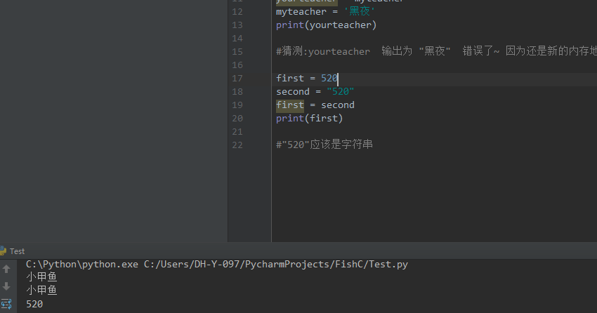597x313 pixels.
Task: Toggle soft-wrap icon in Run console
Action: click(6, 303)
